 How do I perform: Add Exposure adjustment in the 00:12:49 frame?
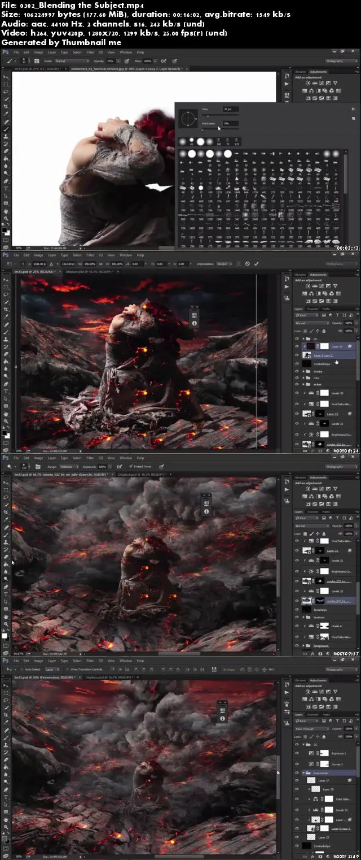point(328,692)
